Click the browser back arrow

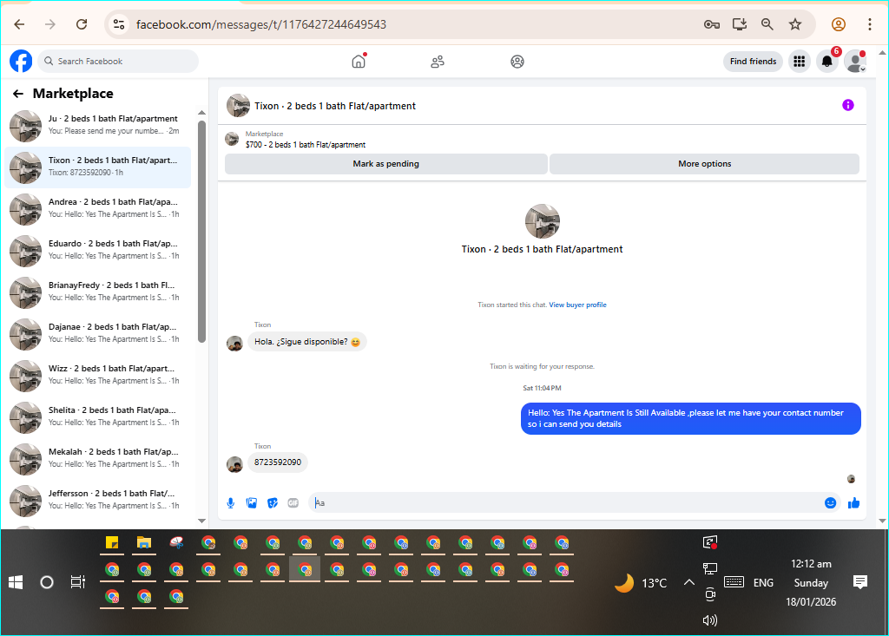pos(19,24)
